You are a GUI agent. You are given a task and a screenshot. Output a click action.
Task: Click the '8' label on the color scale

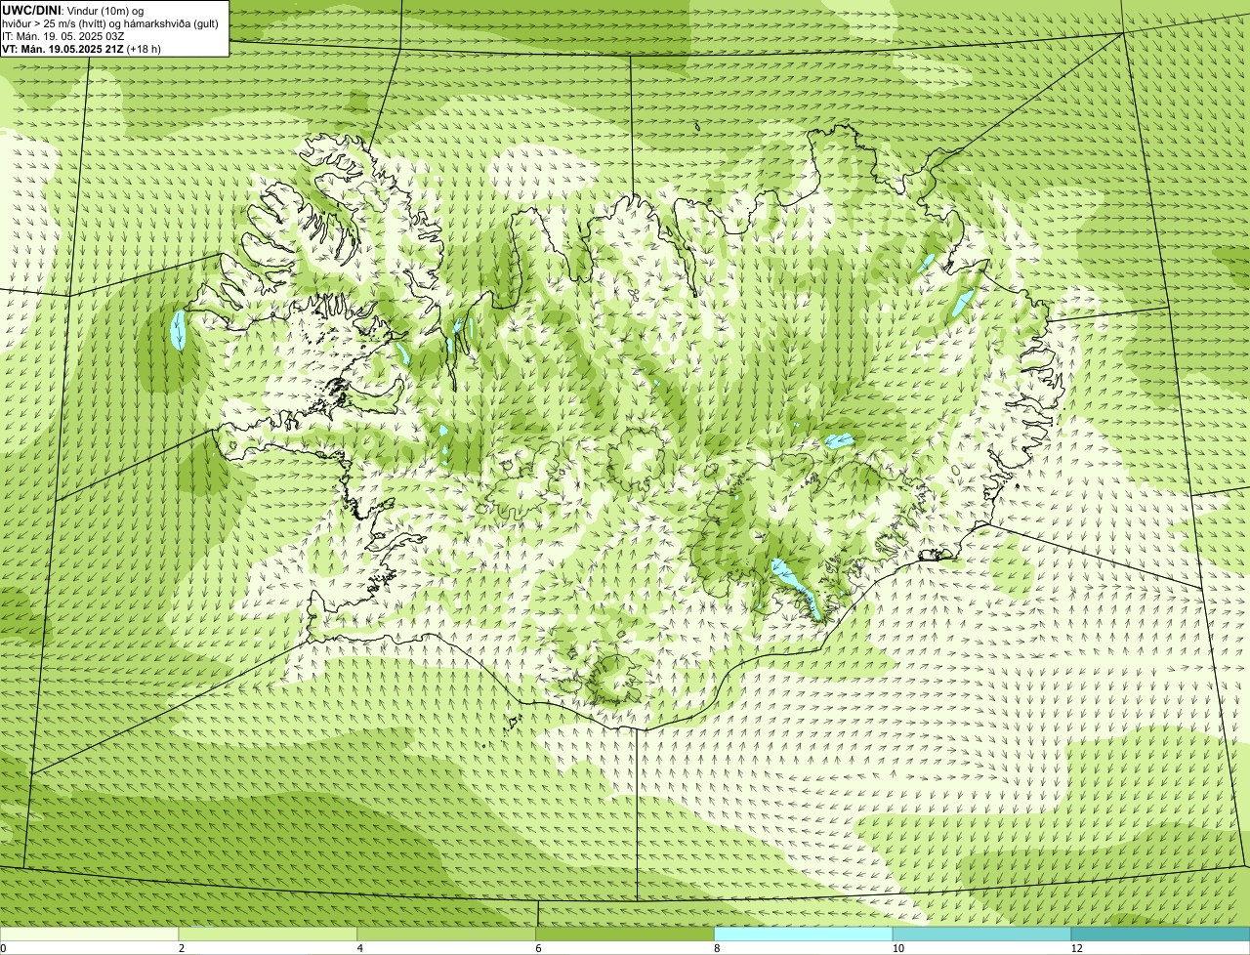717,948
